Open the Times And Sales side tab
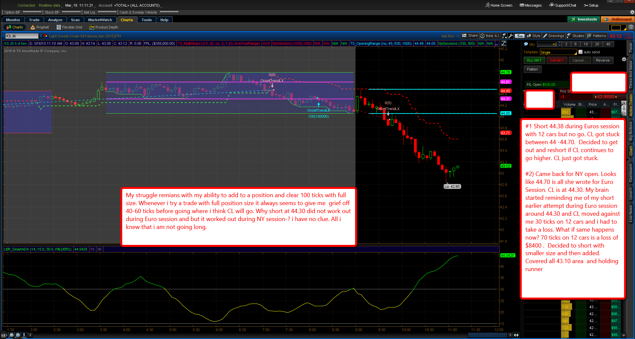The width and height of the screenshot is (635, 339). point(631,74)
